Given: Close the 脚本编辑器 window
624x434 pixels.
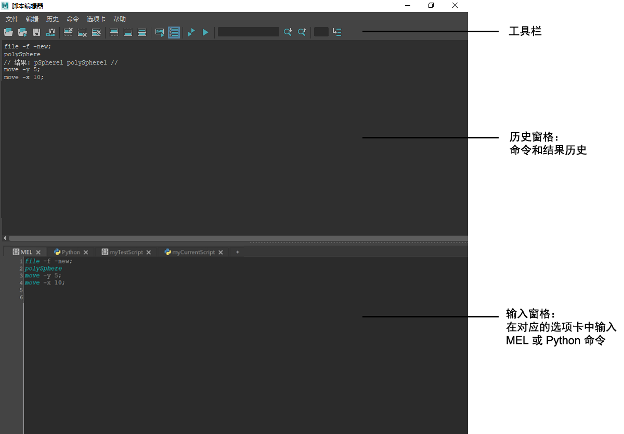Looking at the screenshot, I should click(455, 5).
